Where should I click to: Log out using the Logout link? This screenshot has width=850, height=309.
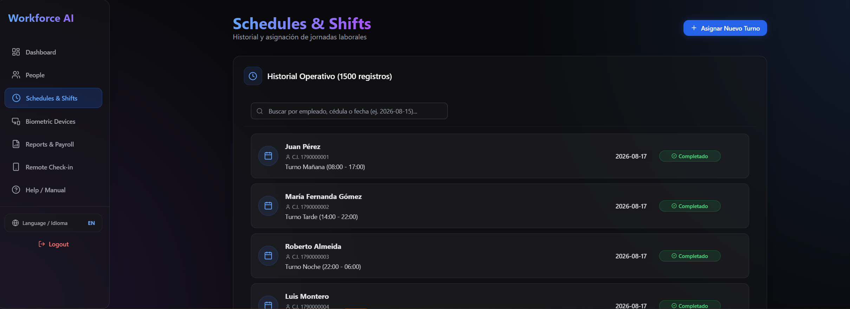click(x=53, y=244)
